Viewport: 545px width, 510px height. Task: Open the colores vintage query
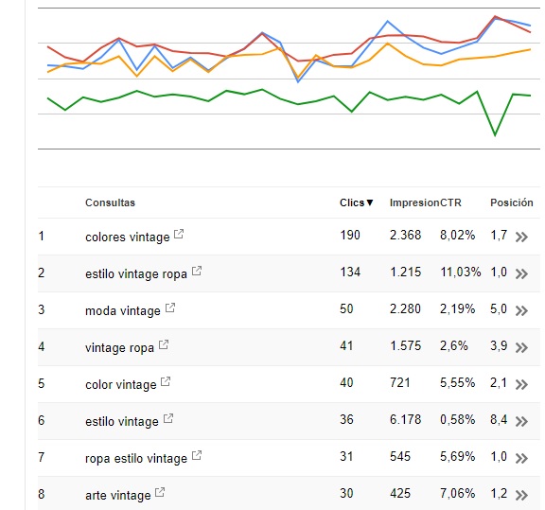[x=128, y=237]
